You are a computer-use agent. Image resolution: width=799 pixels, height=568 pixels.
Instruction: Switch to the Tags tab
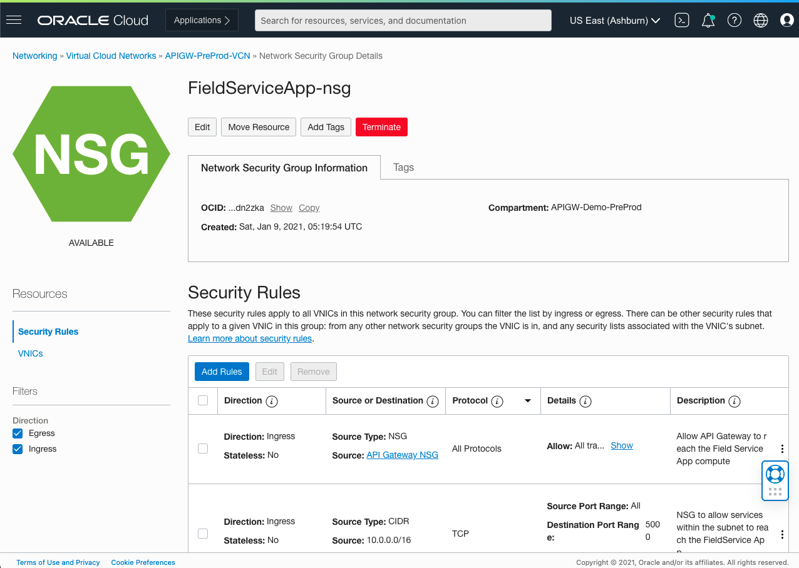(x=403, y=167)
